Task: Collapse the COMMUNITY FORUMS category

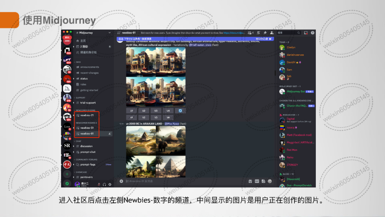Action: pyautogui.click(x=86, y=160)
